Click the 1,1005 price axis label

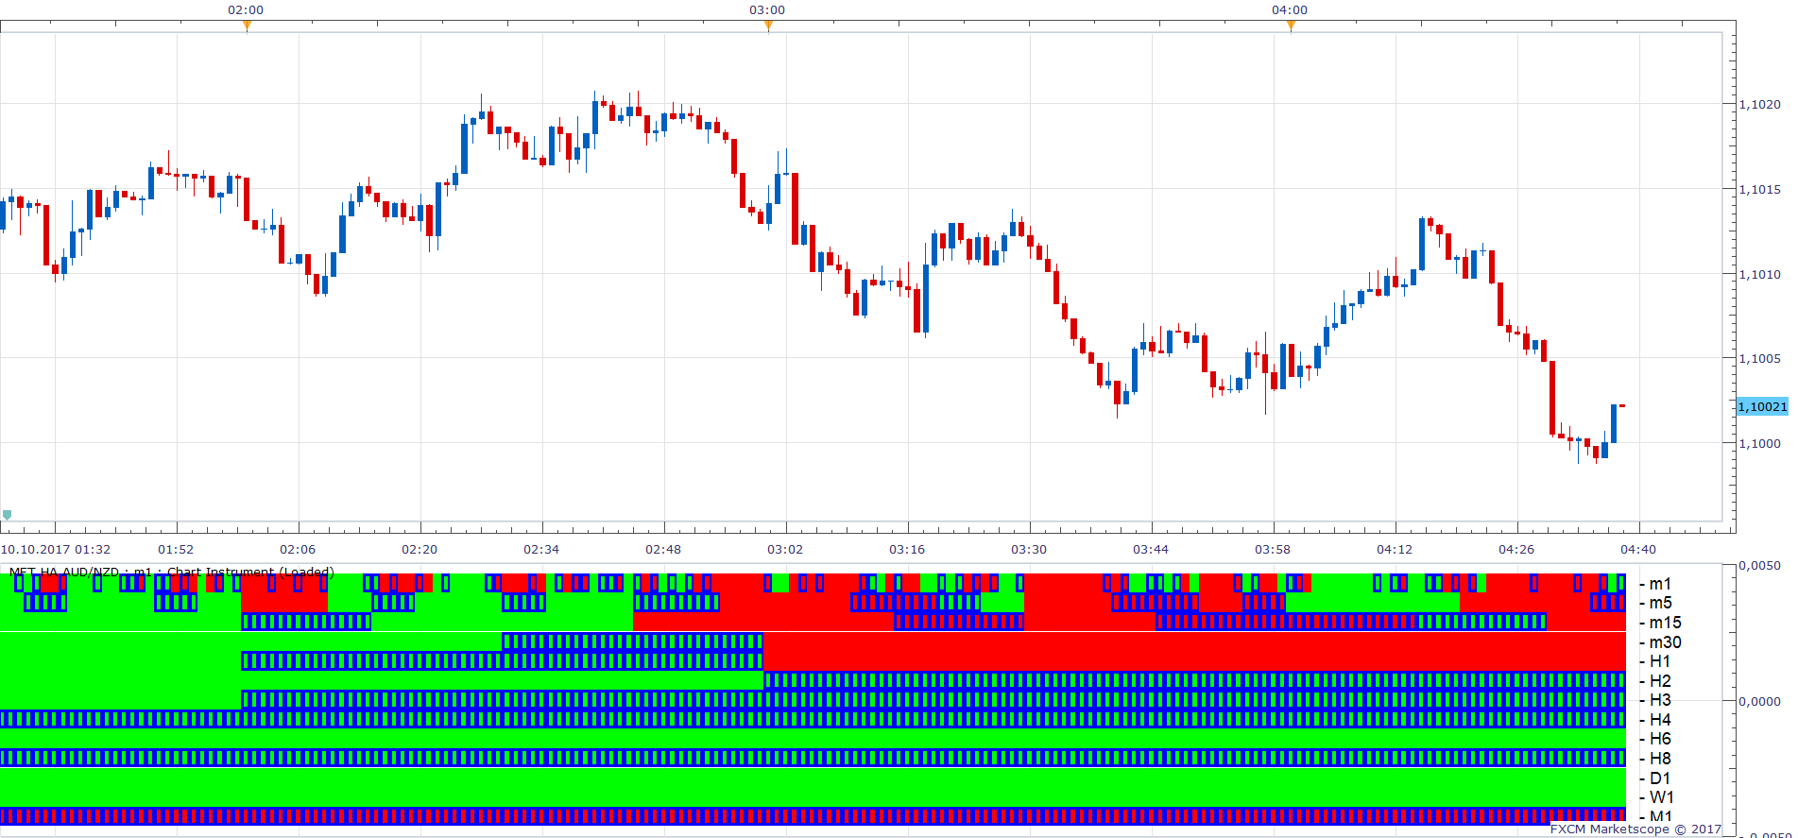[x=1760, y=359]
